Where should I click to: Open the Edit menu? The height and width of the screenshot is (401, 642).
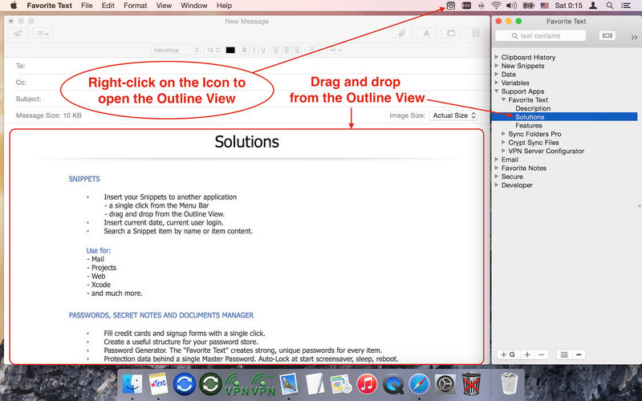(108, 6)
